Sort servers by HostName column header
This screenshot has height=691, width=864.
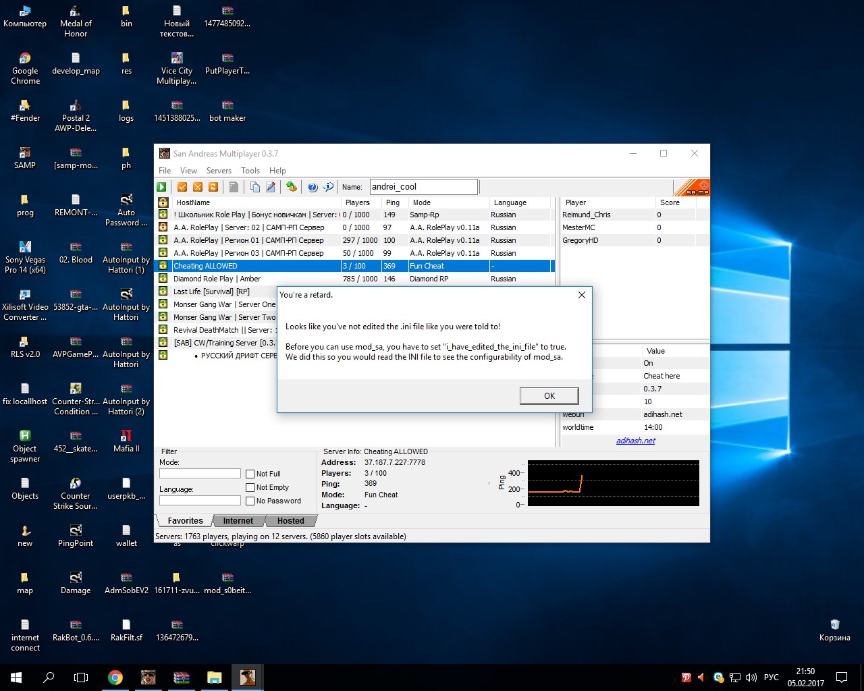(x=256, y=202)
